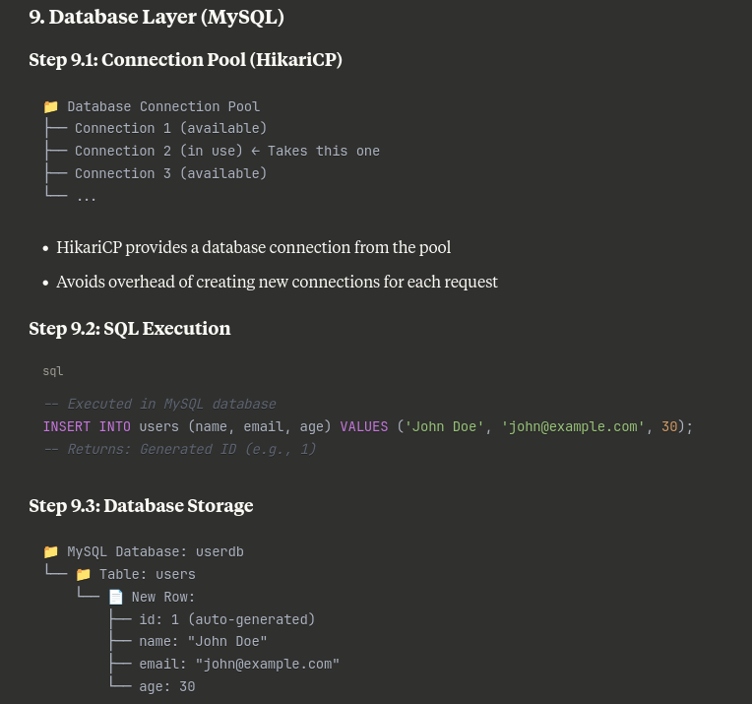The width and height of the screenshot is (752, 704).
Task: Click the text New Row:
Action: [x=163, y=597]
